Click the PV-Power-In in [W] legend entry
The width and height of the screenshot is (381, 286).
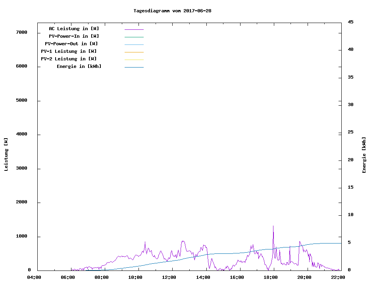(77, 36)
